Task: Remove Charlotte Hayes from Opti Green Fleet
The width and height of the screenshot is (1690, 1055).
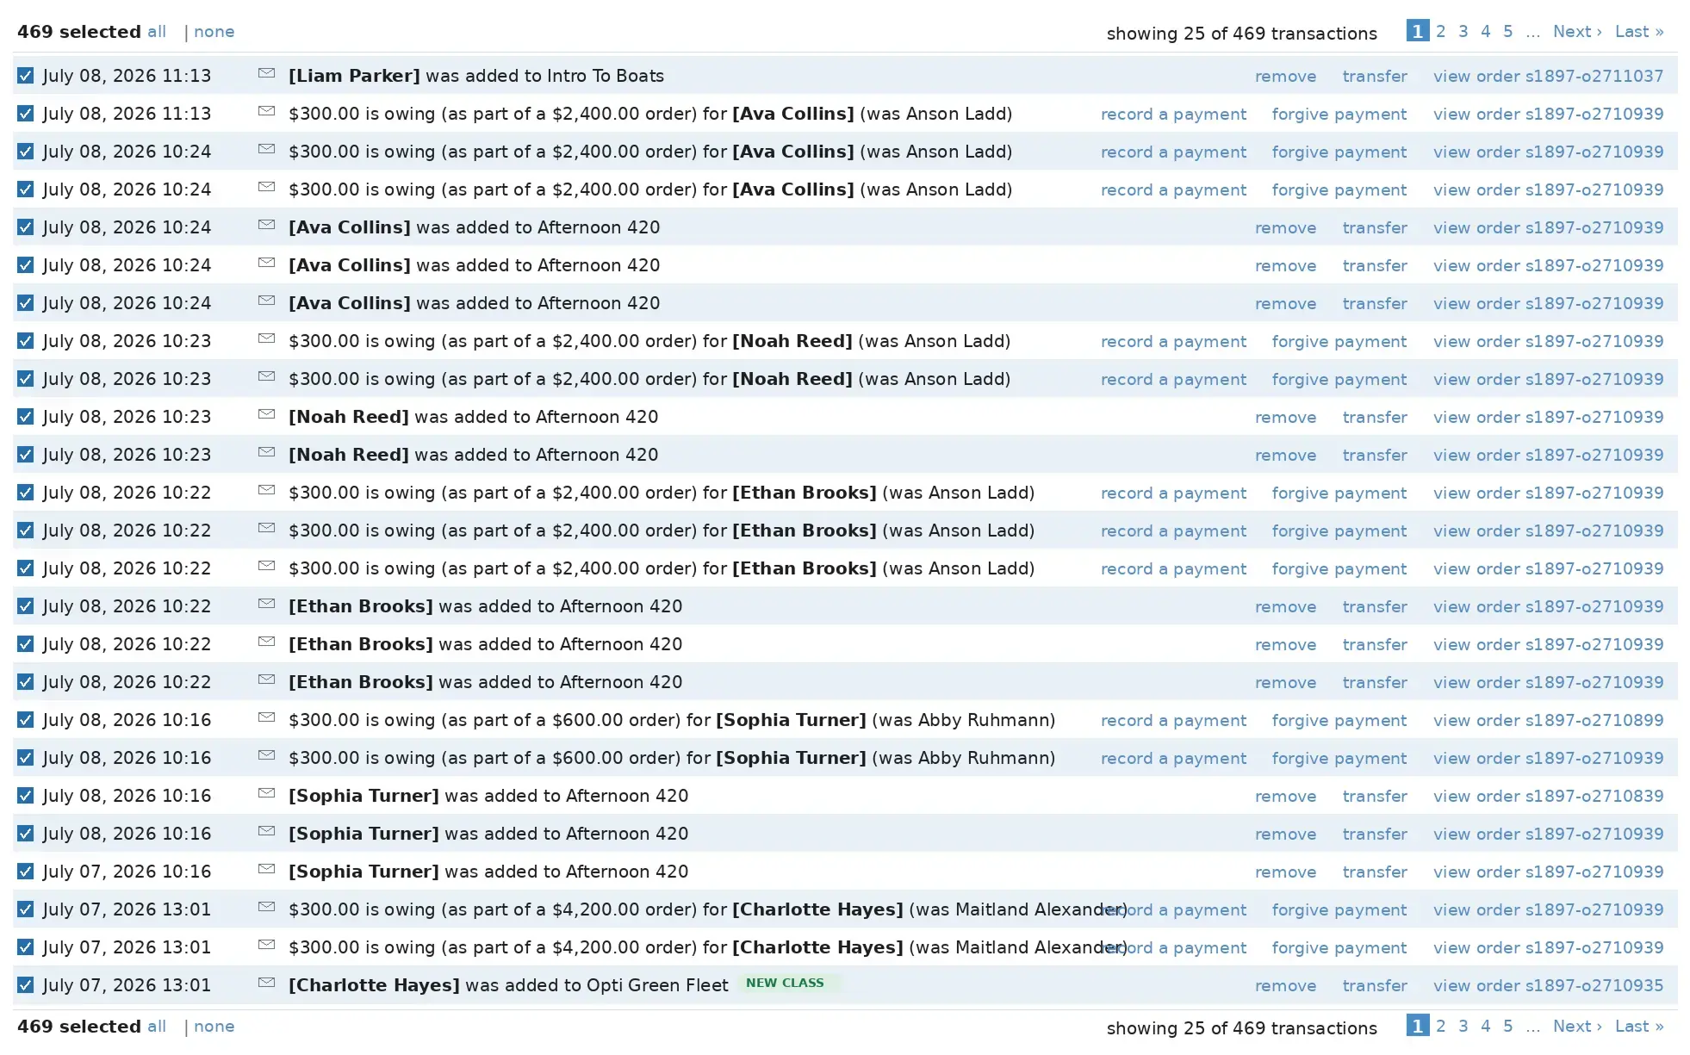Action: point(1285,986)
